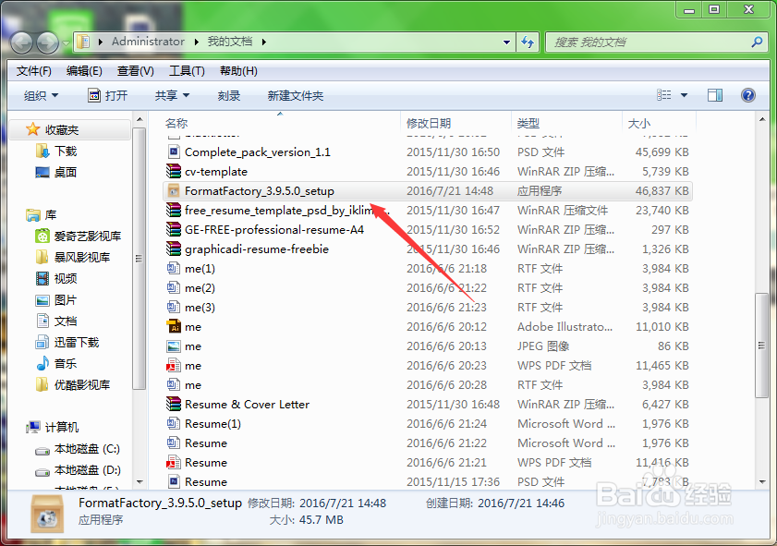Refresh the folder with the refresh icon
Screen dimensions: 777x546
pyautogui.click(x=528, y=42)
